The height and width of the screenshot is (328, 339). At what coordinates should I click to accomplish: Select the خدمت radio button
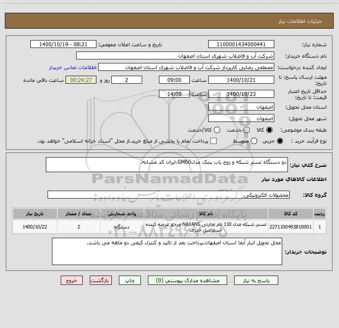tap(247, 130)
